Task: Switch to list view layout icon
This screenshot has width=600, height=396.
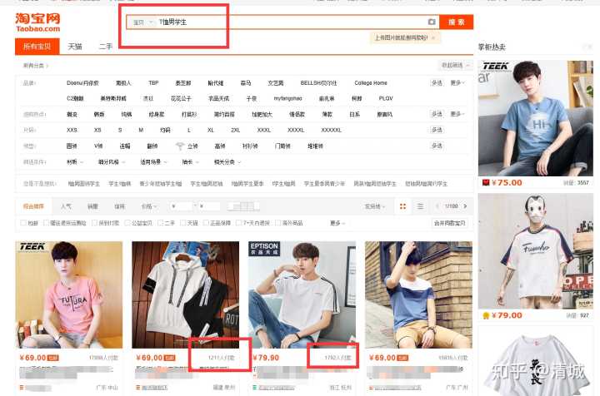Action: [420, 206]
